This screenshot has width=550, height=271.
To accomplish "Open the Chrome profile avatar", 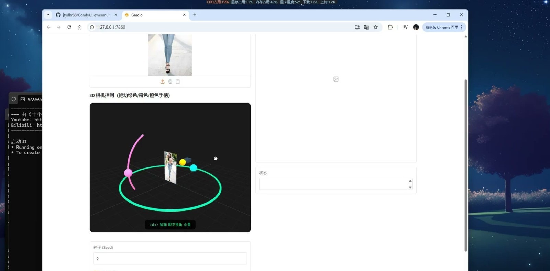I will pos(416,27).
